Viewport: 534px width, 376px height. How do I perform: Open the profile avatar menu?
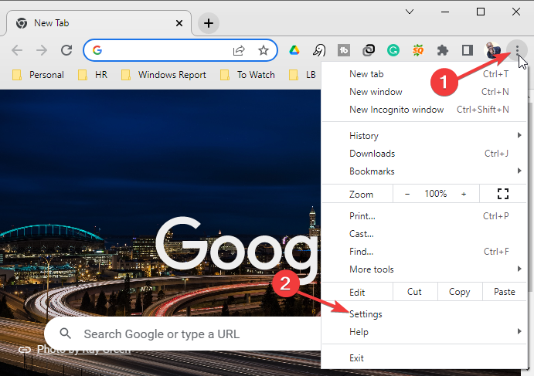492,50
